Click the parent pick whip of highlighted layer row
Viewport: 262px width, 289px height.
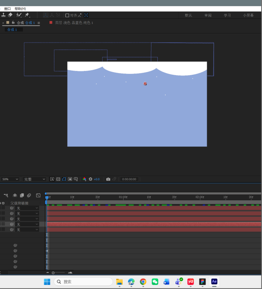coord(12,224)
